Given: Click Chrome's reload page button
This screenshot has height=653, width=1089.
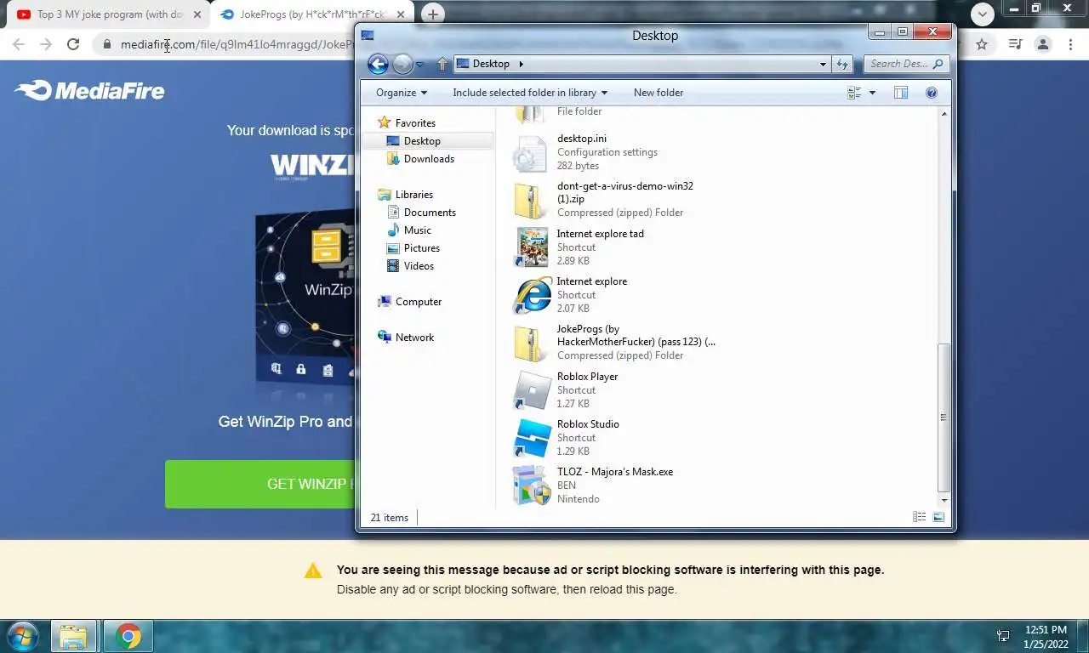Looking at the screenshot, I should click(73, 44).
